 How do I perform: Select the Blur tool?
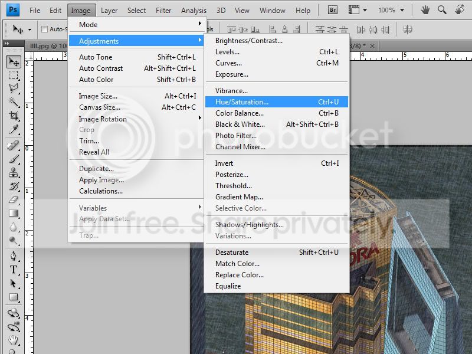[14, 227]
